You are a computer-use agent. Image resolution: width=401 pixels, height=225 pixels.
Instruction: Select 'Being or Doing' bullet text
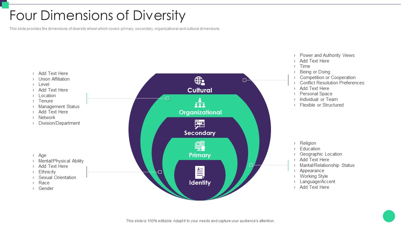[315, 72]
